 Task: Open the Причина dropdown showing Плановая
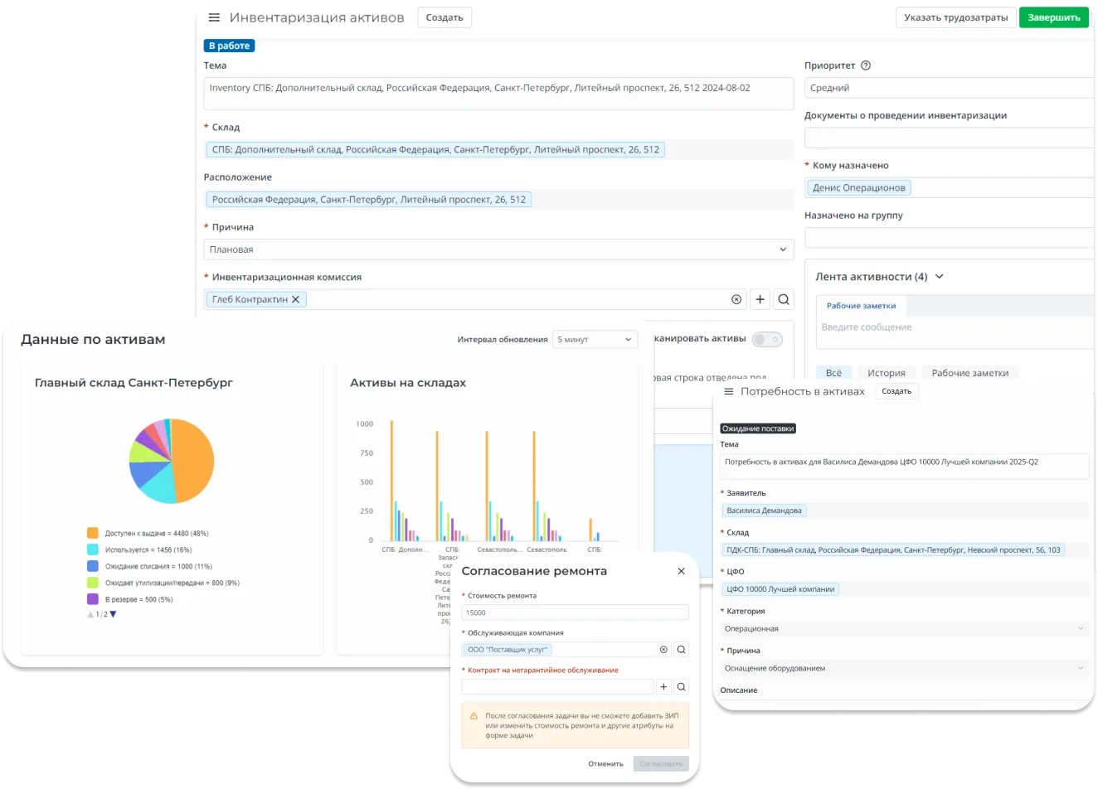[498, 249]
